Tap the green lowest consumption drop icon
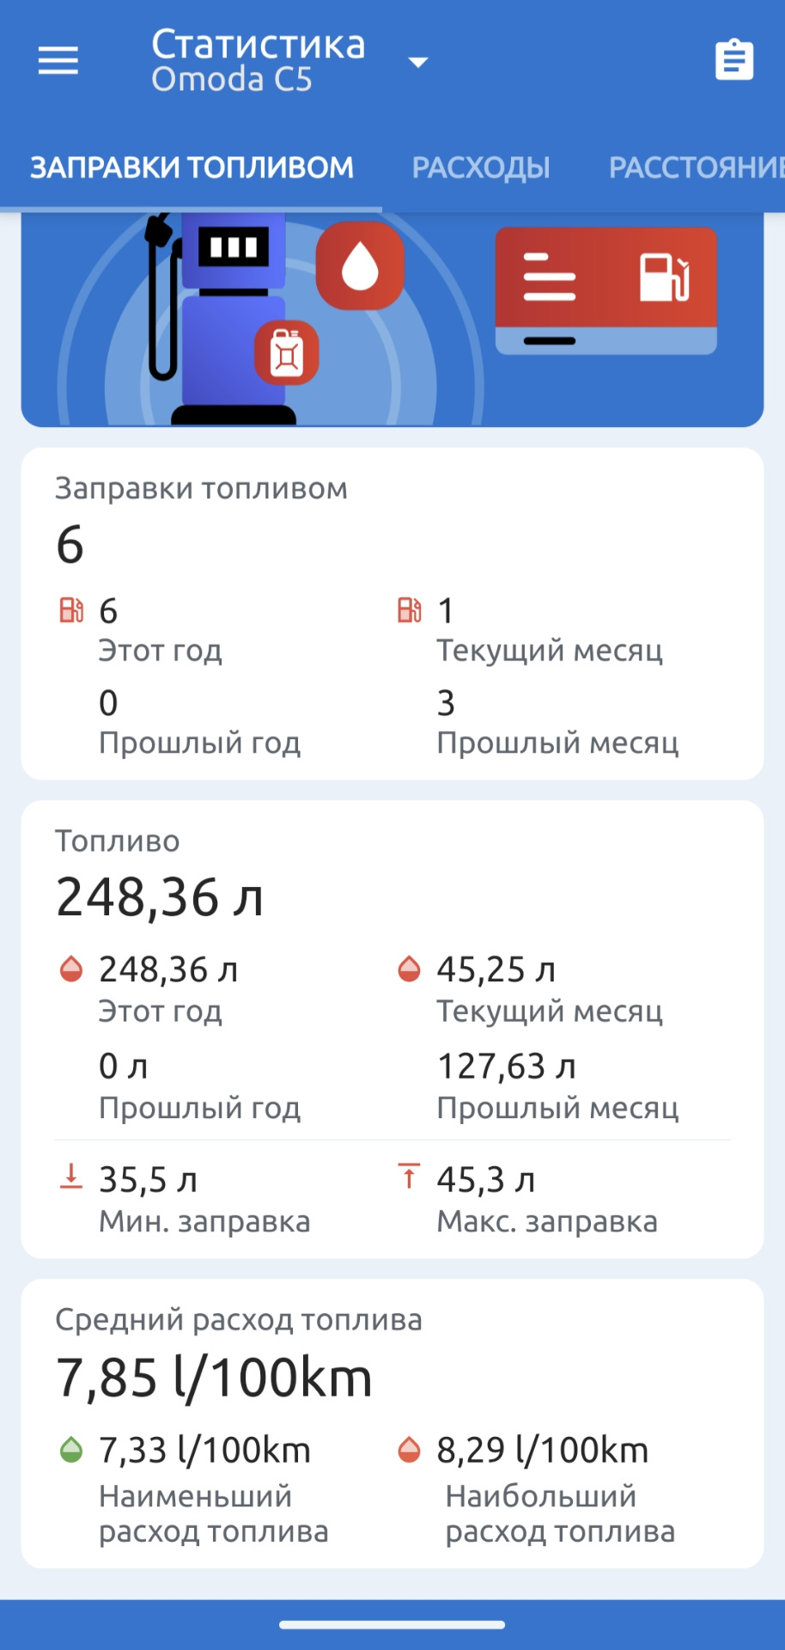This screenshot has height=1650, width=785. [71, 1450]
